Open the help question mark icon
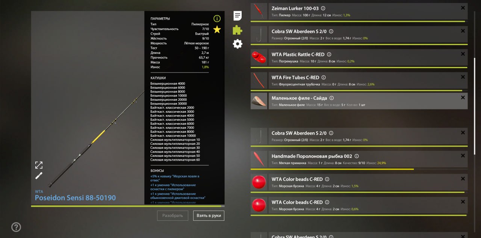Image resolution: width=481 pixels, height=238 pixels. [x=16, y=227]
